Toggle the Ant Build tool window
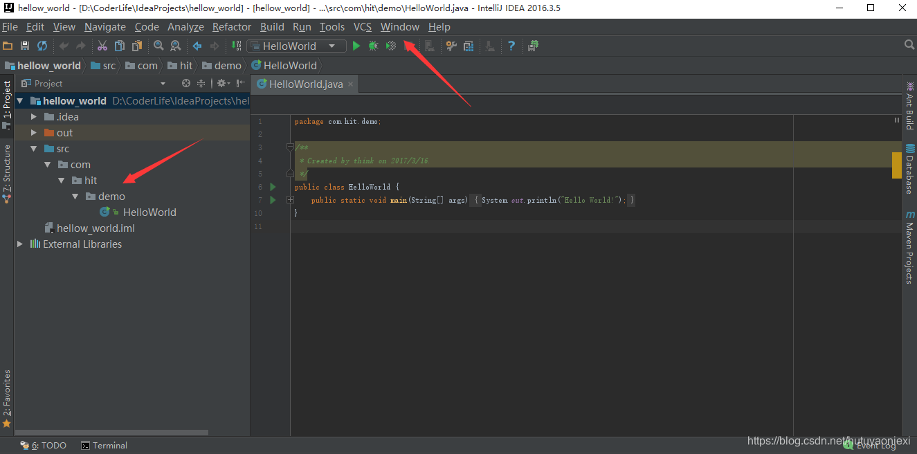The height and width of the screenshot is (454, 917). tap(910, 106)
